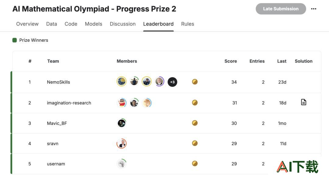Switch to the Discussion tab
Image resolution: width=329 pixels, height=175 pixels.
(x=123, y=24)
